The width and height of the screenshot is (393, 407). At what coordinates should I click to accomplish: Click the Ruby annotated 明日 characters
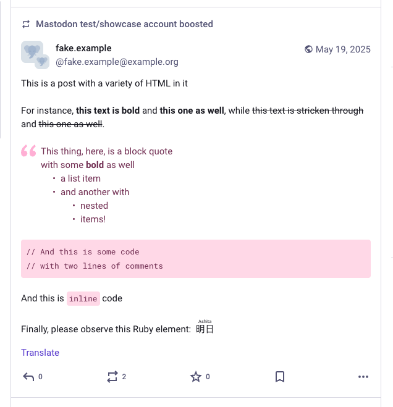205,327
